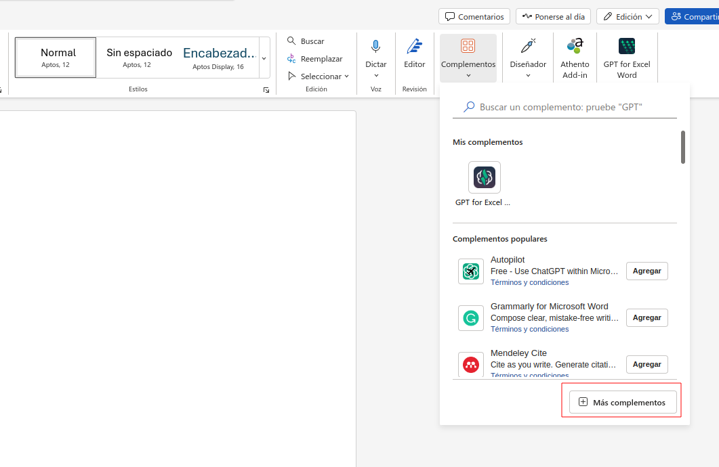719x467 pixels.
Task: Click the Dictar microphone icon
Action: [x=375, y=47]
